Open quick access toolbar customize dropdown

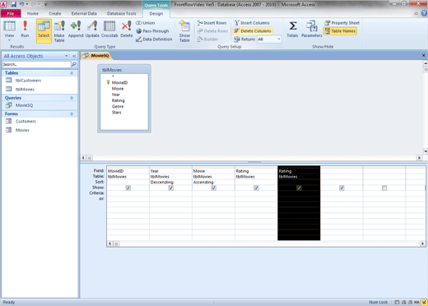click(45, 4)
